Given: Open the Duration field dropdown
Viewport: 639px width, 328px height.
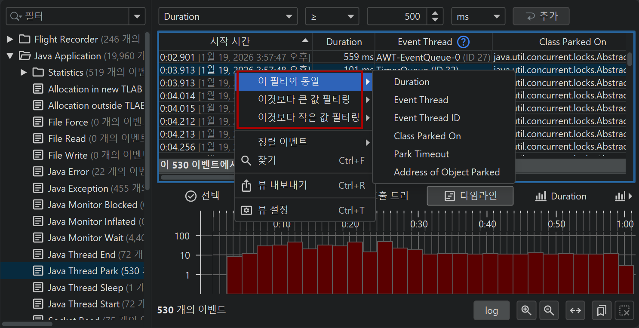Looking at the screenshot, I should click(228, 17).
